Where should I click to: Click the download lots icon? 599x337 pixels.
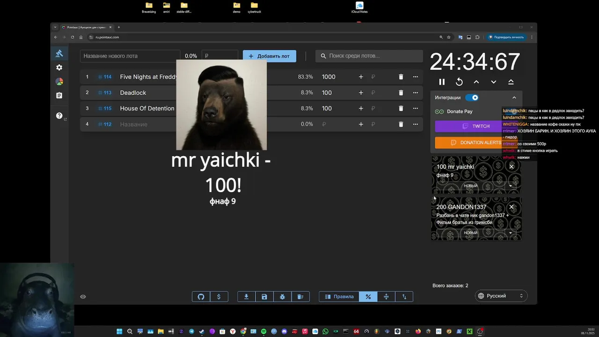[246, 297]
